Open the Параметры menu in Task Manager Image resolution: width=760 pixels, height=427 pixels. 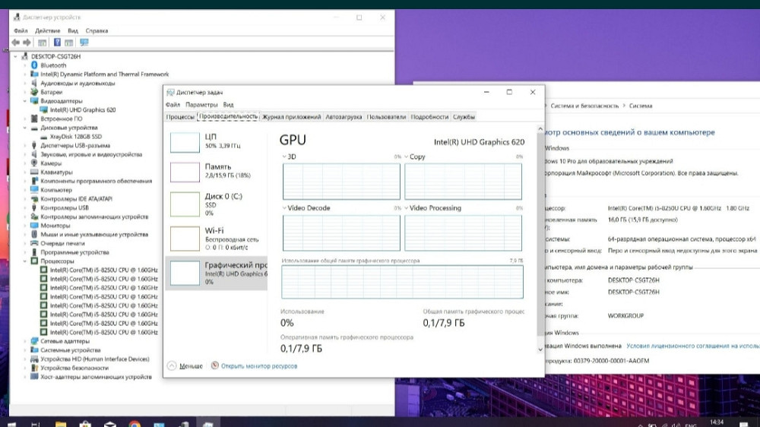pyautogui.click(x=201, y=105)
